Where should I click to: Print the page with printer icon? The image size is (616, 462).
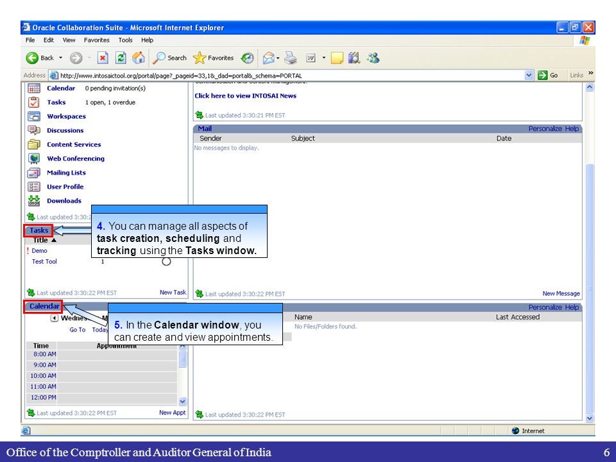pos(291,58)
